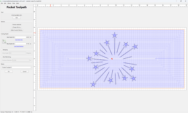Click the Max Depth input field
188x113 pixels.
(22, 44)
